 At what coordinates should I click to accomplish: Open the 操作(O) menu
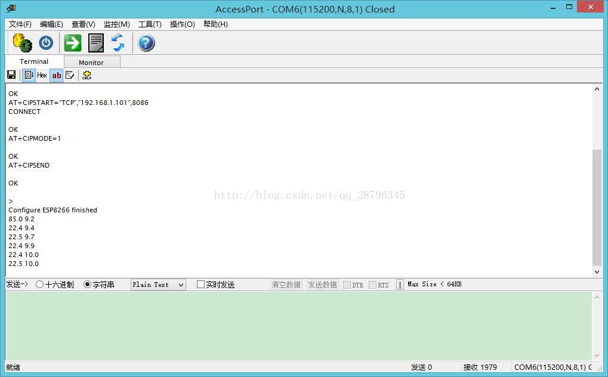(182, 24)
